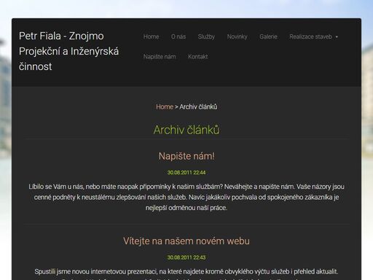The width and height of the screenshot is (373, 280).
Task: Select Novinky in the navigation
Action: click(237, 36)
